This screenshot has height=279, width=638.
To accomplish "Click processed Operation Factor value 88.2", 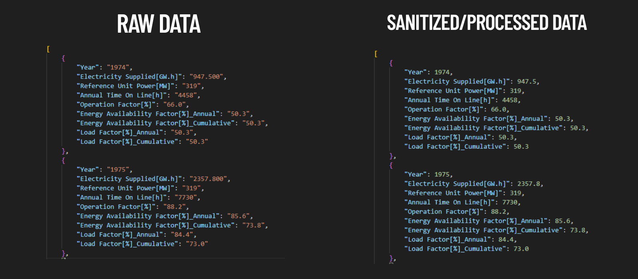I will click(498, 212).
